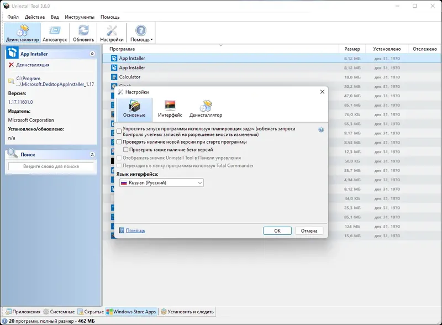This screenshot has width=442, height=325.
Task: Click the magnifier icon in Поиск panel
Action: click(12, 153)
